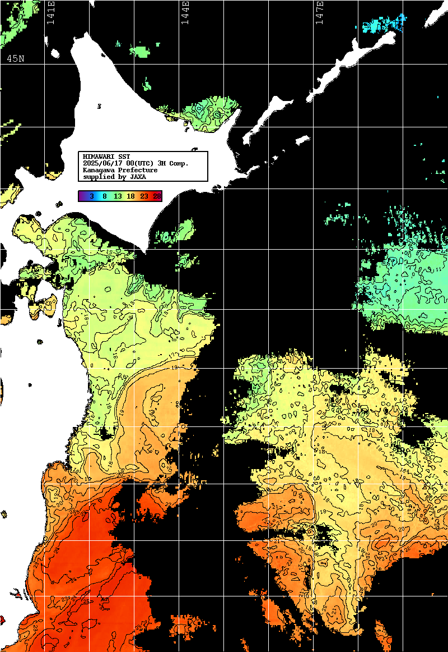The image size is (448, 652).
Task: Click the 141E longitude label
Action: click(51, 12)
